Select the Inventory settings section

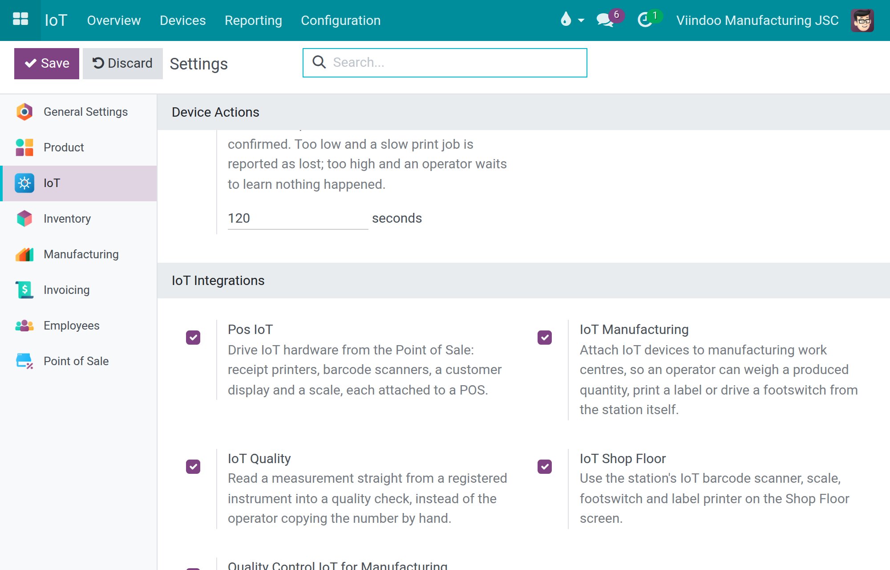78,219
